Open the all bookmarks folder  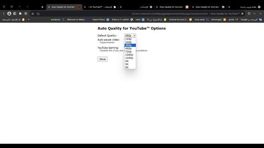[13, 20]
